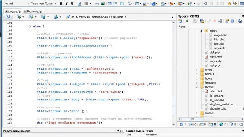Collapse the admin folder in the project tree
Viewport: 244px width, 137px height.
click(x=201, y=31)
